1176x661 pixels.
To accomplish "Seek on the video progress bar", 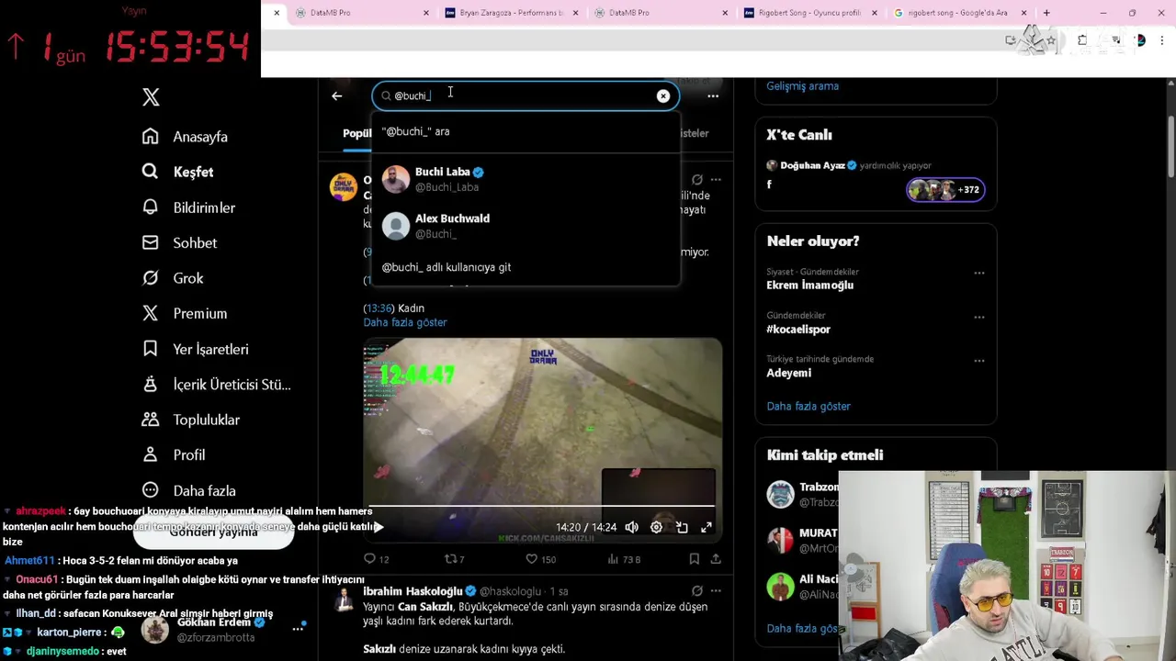I will pos(542,506).
